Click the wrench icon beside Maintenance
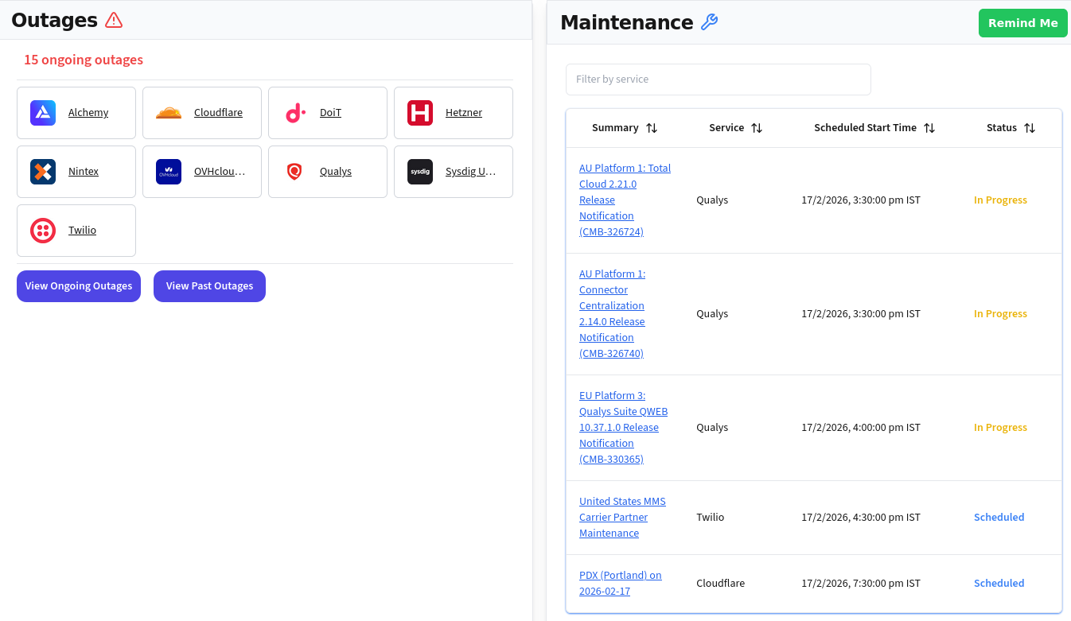The image size is (1071, 621). pos(709,22)
